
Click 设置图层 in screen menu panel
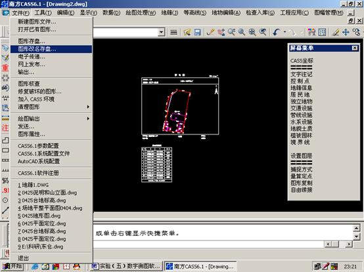(302, 156)
